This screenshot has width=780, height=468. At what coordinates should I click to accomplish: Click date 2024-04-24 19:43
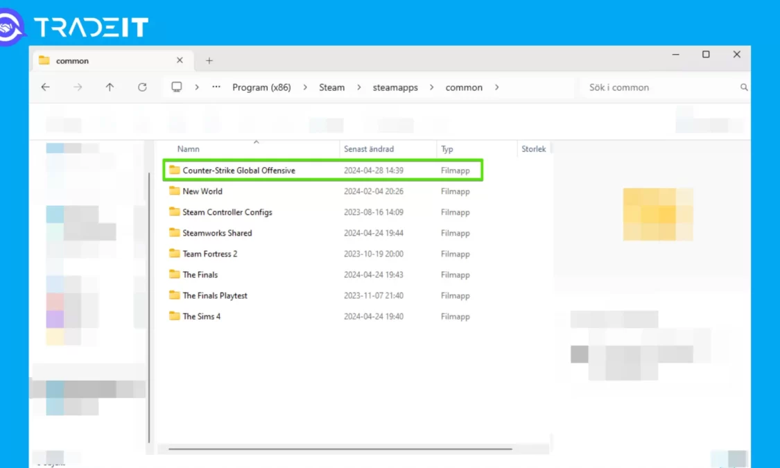point(374,275)
